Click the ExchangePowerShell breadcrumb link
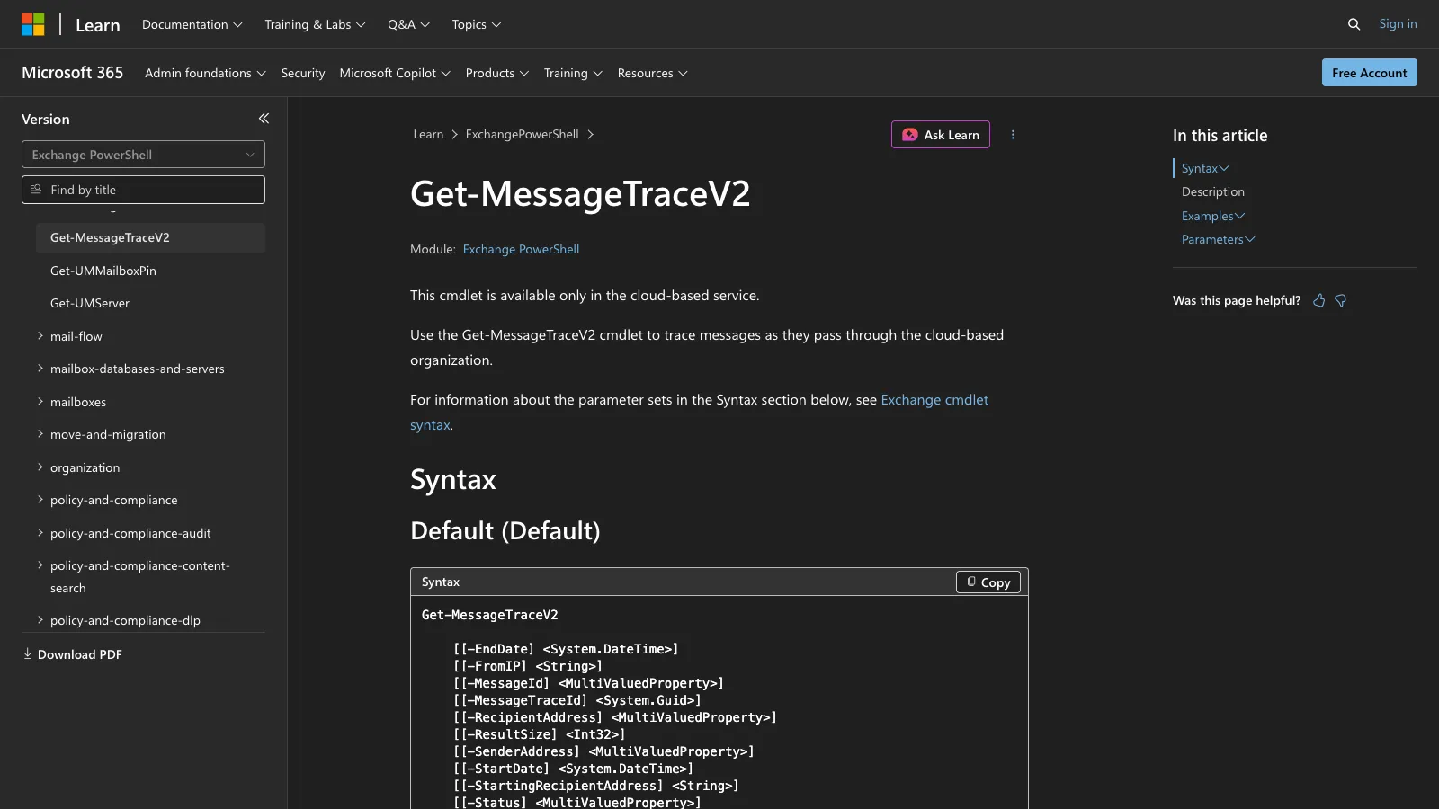 pos(522,134)
